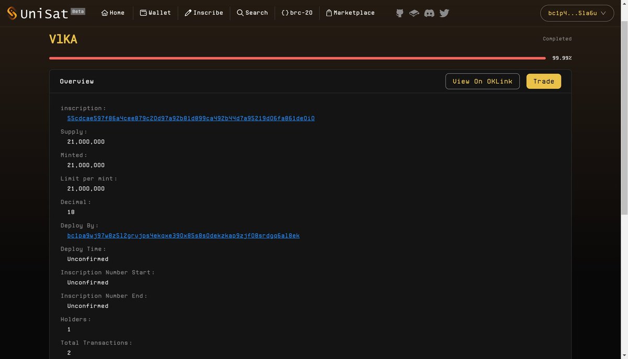Click the Inscription Number End label
This screenshot has width=628, height=359.
coord(104,296)
